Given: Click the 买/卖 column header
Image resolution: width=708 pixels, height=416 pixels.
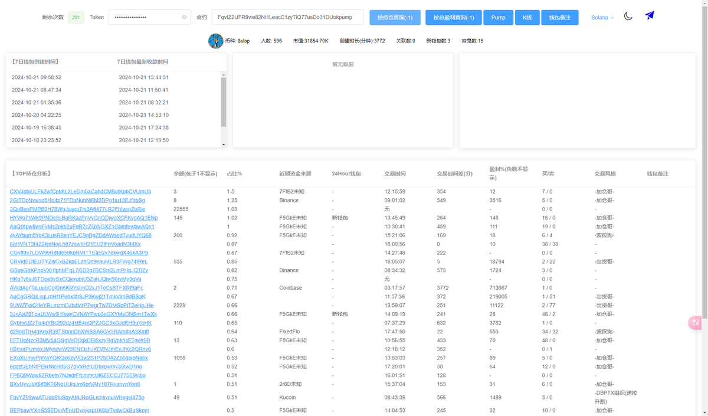Looking at the screenshot, I should pyautogui.click(x=548, y=173).
